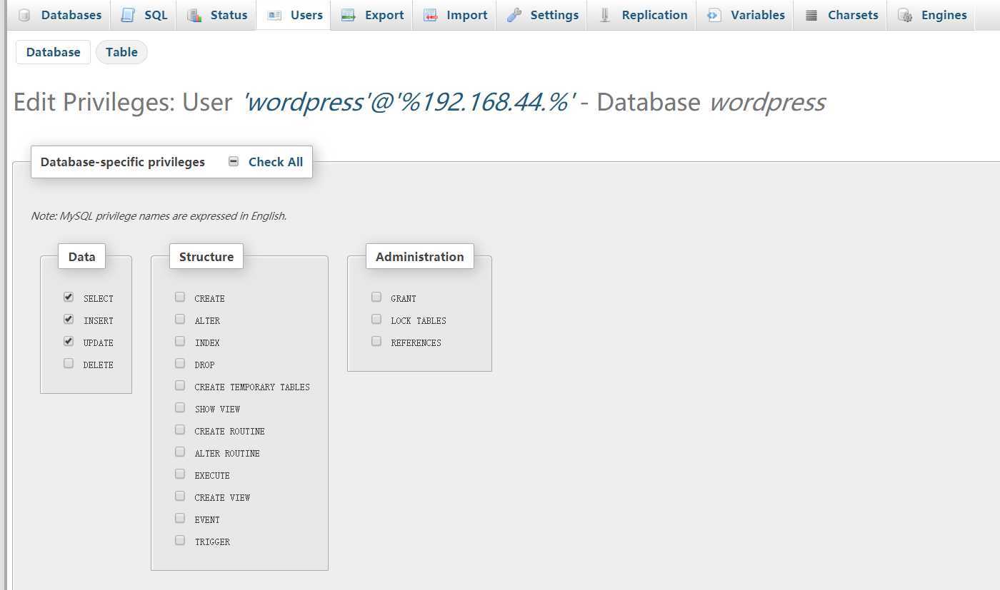Open the Status tab
The image size is (1000, 590).
[217, 15]
